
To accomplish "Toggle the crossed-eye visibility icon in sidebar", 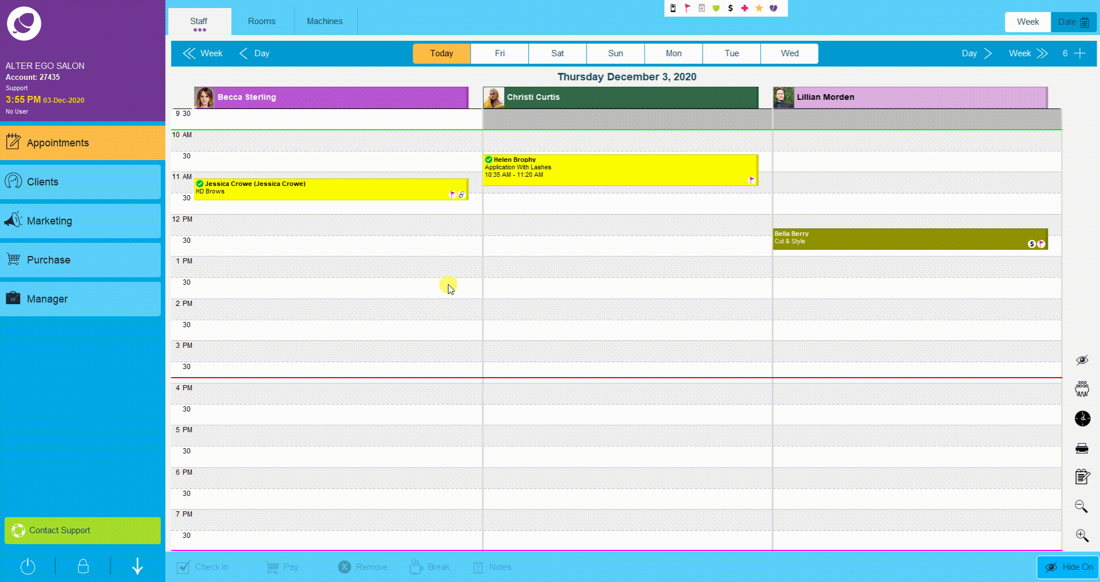I will pyautogui.click(x=1082, y=360).
